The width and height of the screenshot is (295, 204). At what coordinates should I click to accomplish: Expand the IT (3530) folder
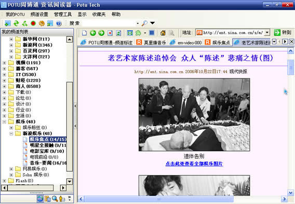(x=4, y=75)
